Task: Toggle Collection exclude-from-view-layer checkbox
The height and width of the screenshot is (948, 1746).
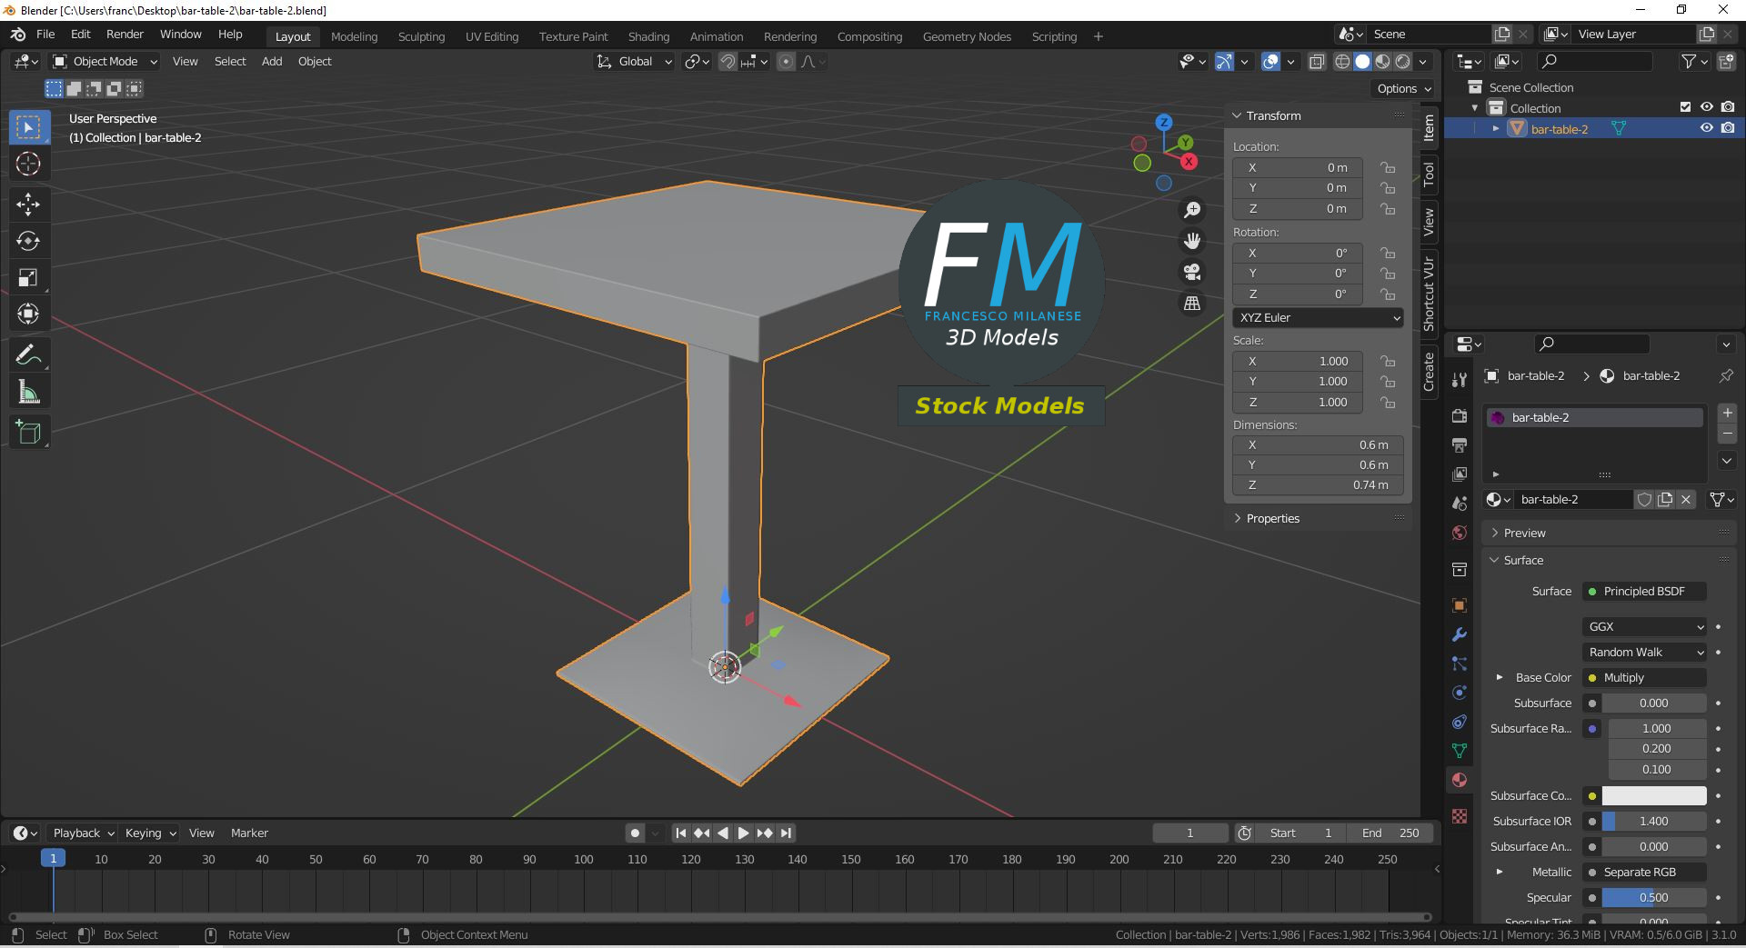Action: [x=1685, y=107]
